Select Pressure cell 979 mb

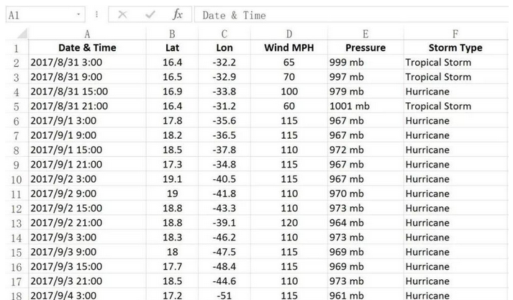[366, 91]
